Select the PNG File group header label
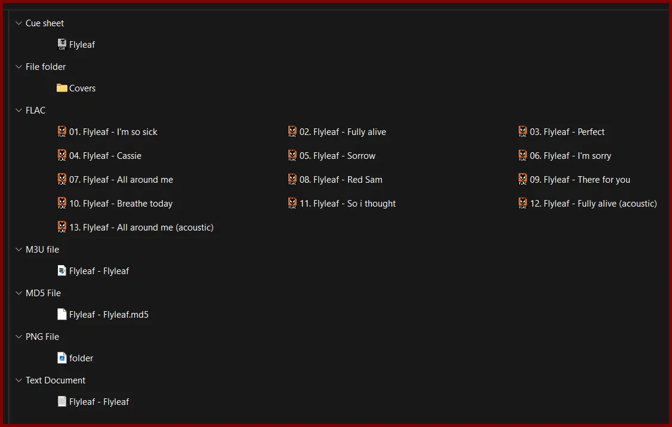 click(42, 337)
